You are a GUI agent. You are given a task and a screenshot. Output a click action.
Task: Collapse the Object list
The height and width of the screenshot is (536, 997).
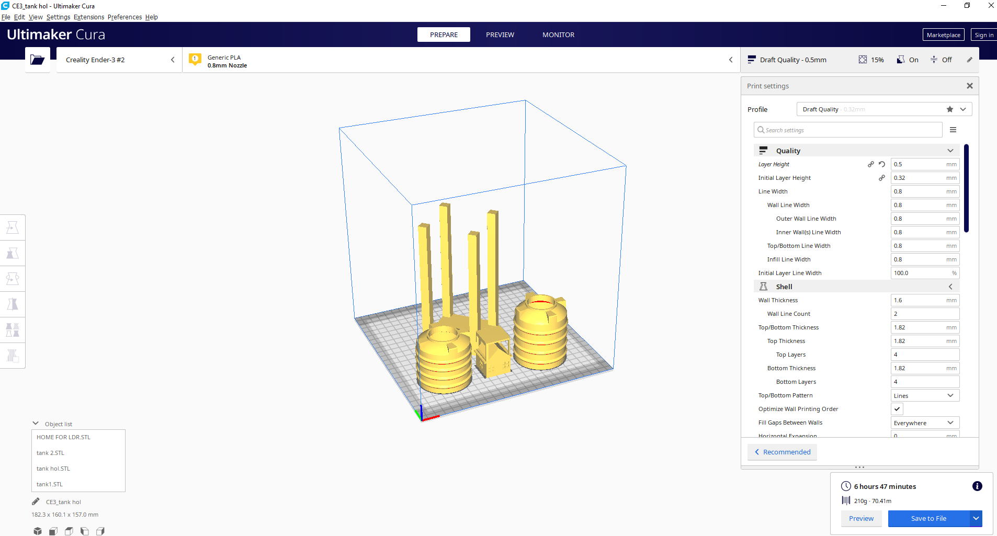pos(36,424)
